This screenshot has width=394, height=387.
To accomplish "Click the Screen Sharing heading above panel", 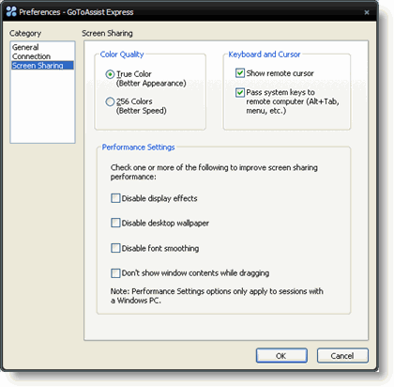I will tap(107, 33).
